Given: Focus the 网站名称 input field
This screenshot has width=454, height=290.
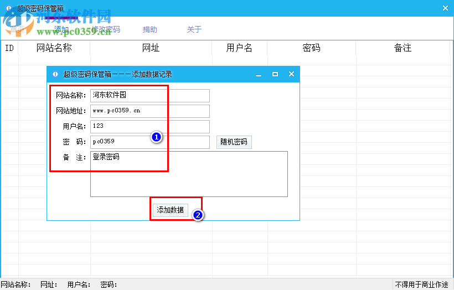Looking at the screenshot, I should coord(150,96).
